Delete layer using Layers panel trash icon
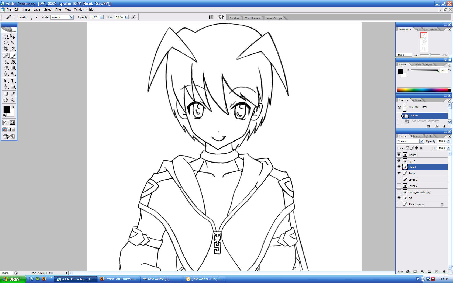Image resolution: width=453 pixels, height=283 pixels. (444, 272)
